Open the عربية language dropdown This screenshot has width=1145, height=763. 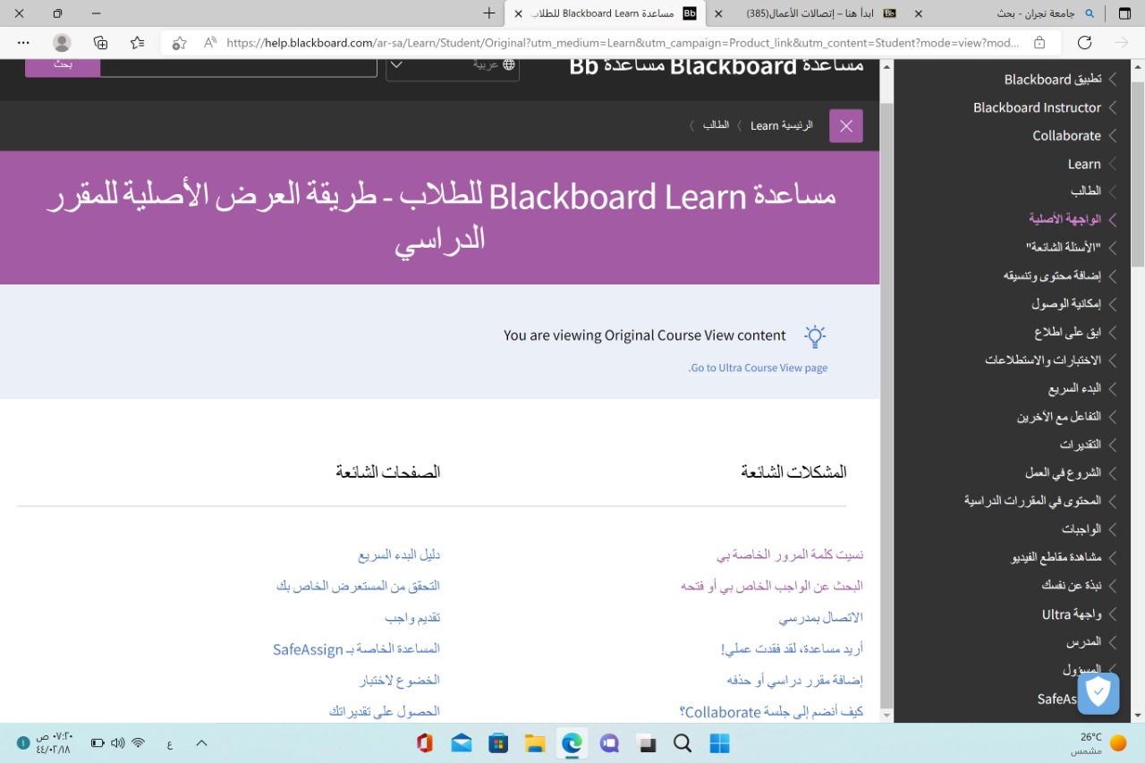pos(453,64)
